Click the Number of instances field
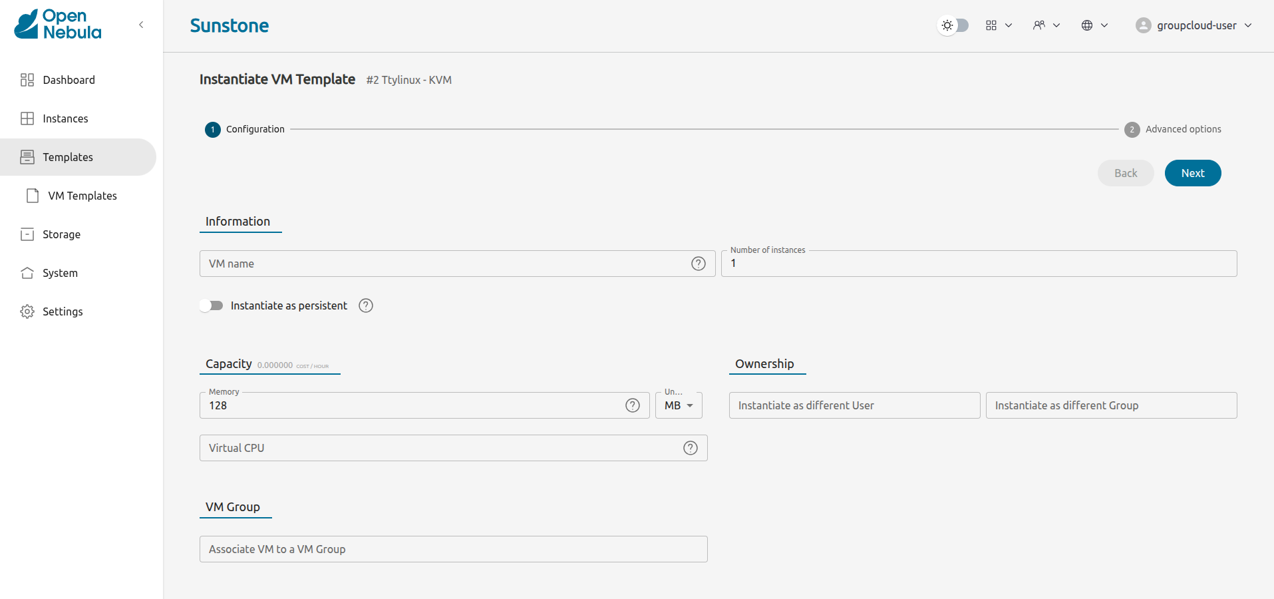Image resolution: width=1274 pixels, height=599 pixels. pyautogui.click(x=979, y=264)
